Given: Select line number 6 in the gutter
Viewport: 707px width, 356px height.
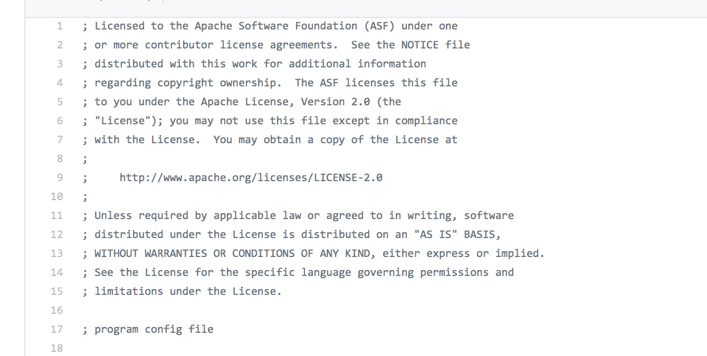Looking at the screenshot, I should pyautogui.click(x=60, y=121).
